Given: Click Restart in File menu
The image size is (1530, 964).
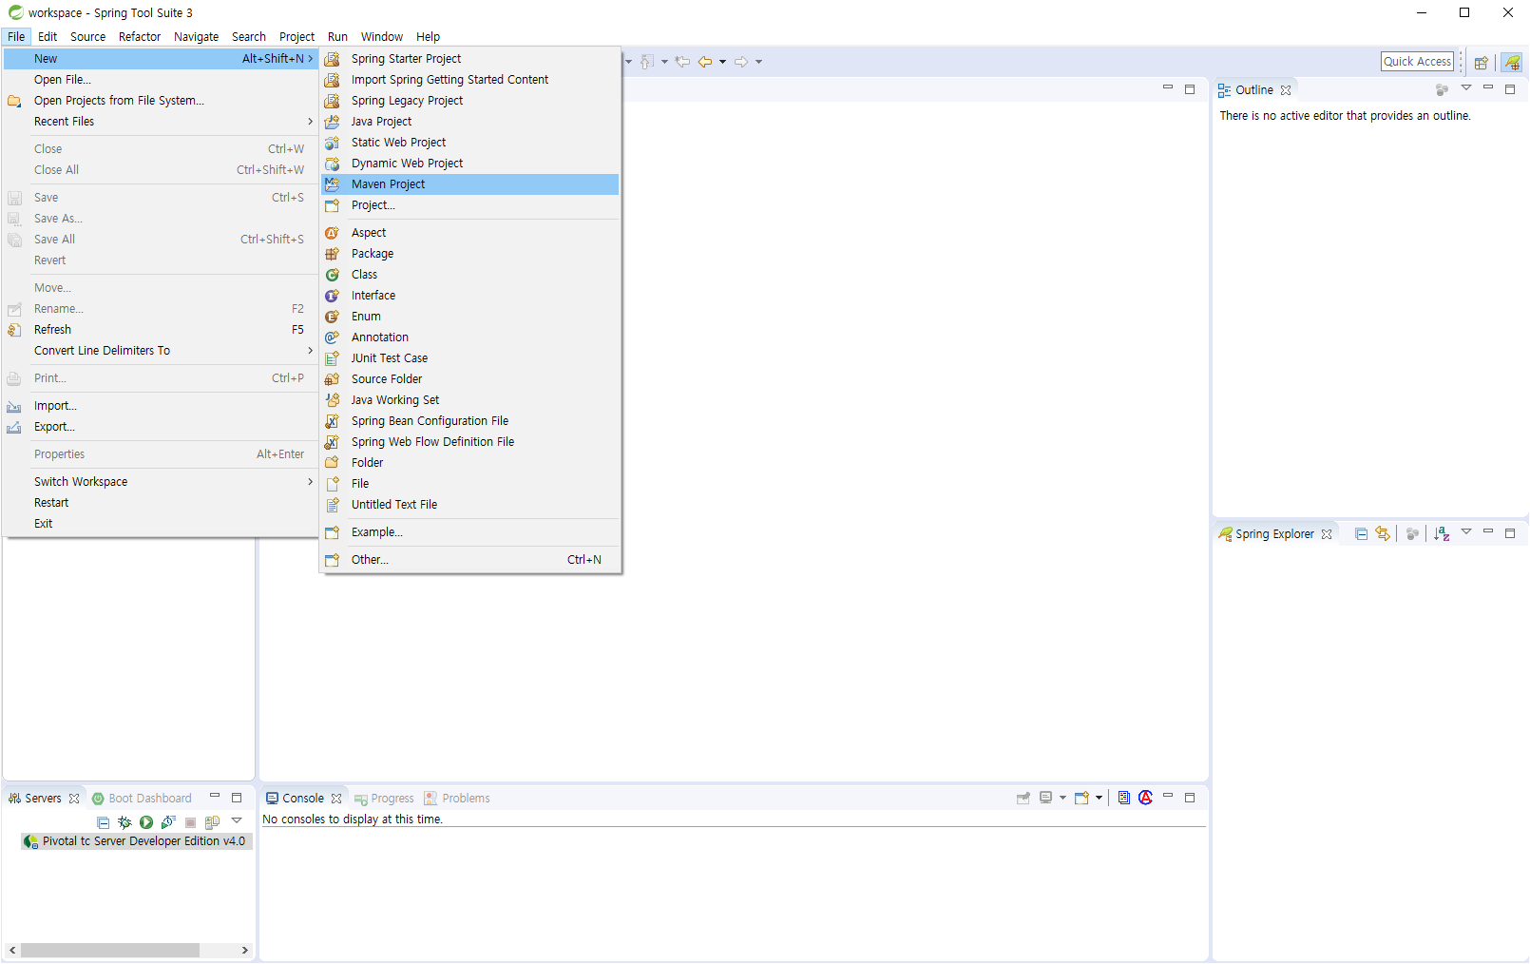Looking at the screenshot, I should point(161,503).
